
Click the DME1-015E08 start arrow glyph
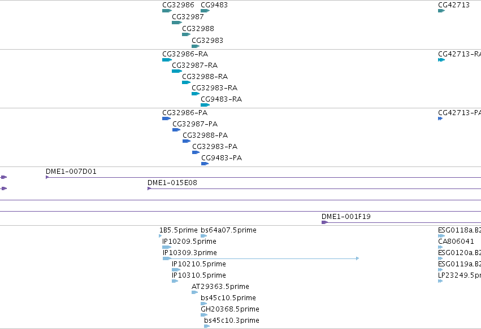click(149, 188)
